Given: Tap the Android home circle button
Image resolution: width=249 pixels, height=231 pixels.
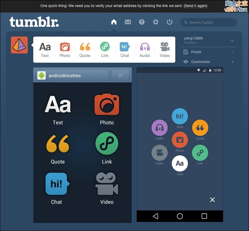Looking at the screenshot, I should pyautogui.click(x=180, y=216).
